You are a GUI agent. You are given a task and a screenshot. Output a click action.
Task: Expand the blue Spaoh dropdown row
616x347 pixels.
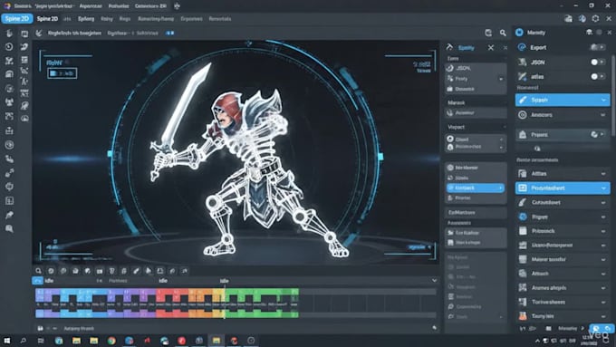coord(563,100)
